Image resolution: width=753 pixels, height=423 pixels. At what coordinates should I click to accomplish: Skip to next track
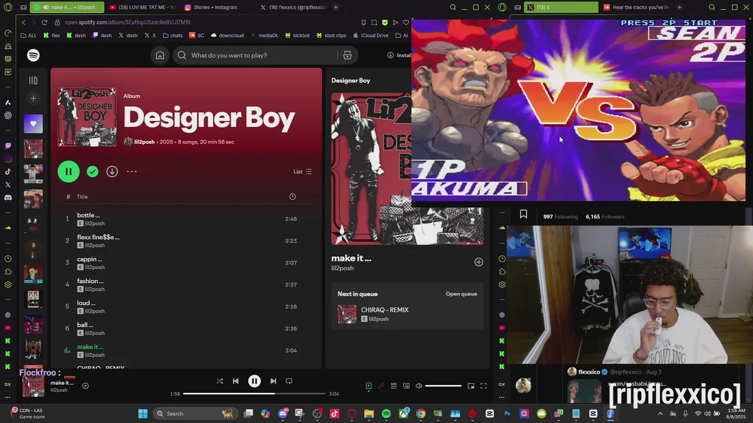[273, 381]
